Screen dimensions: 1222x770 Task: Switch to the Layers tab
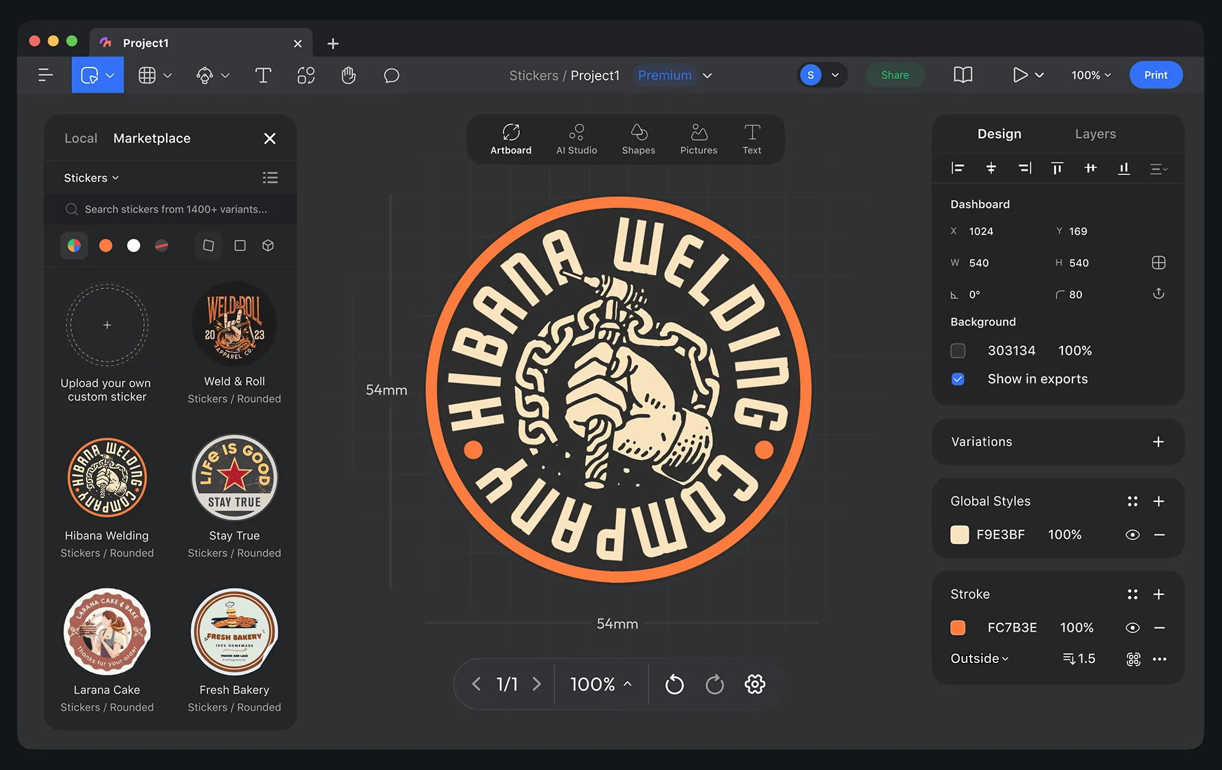pos(1095,134)
